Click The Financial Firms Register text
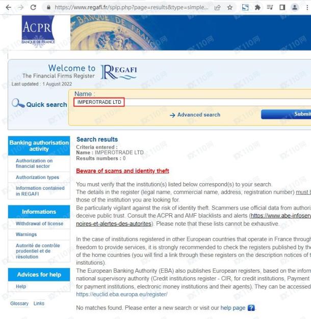The width and height of the screenshot is (311, 319). tap(58, 76)
